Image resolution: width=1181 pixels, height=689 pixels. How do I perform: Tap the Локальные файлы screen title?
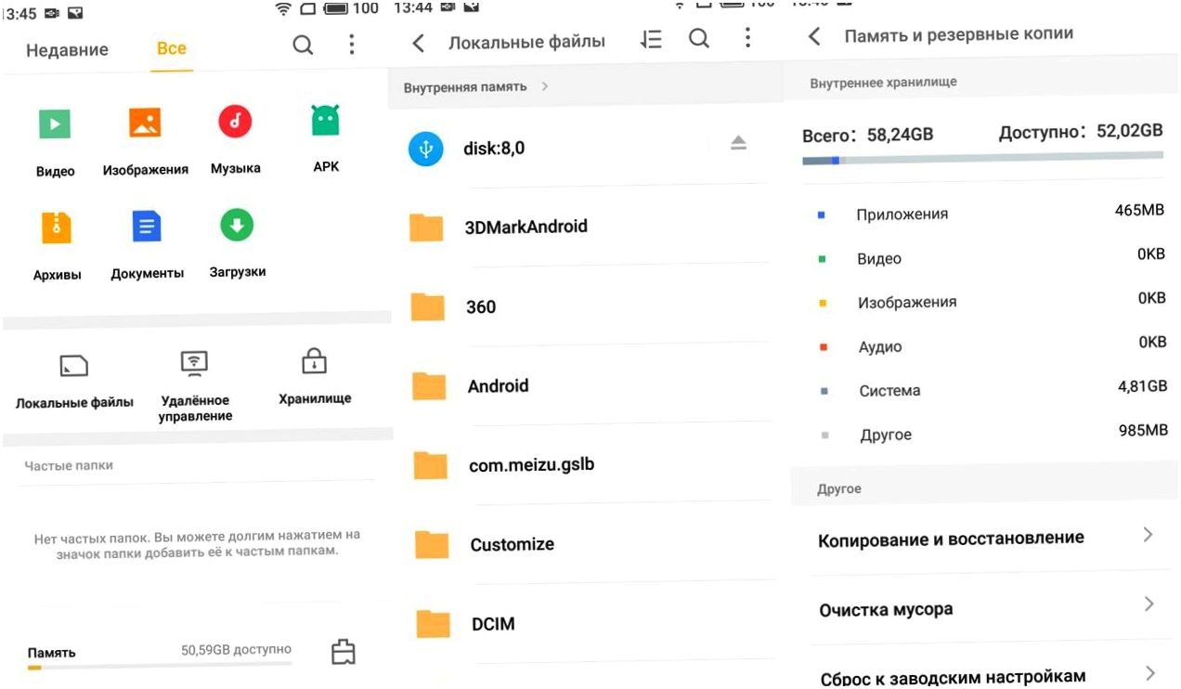526,42
